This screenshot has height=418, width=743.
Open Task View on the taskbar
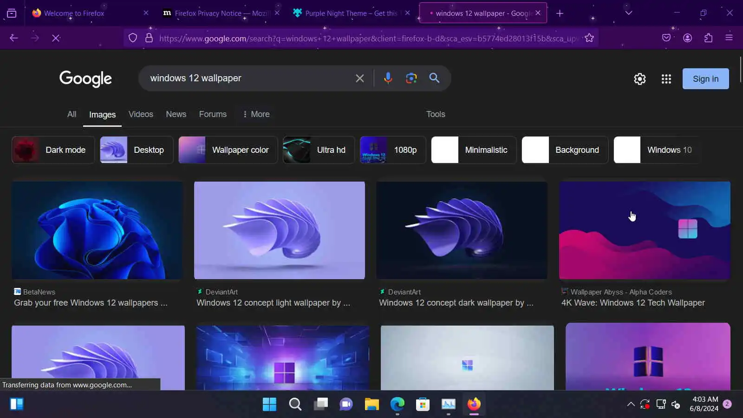coord(320,404)
